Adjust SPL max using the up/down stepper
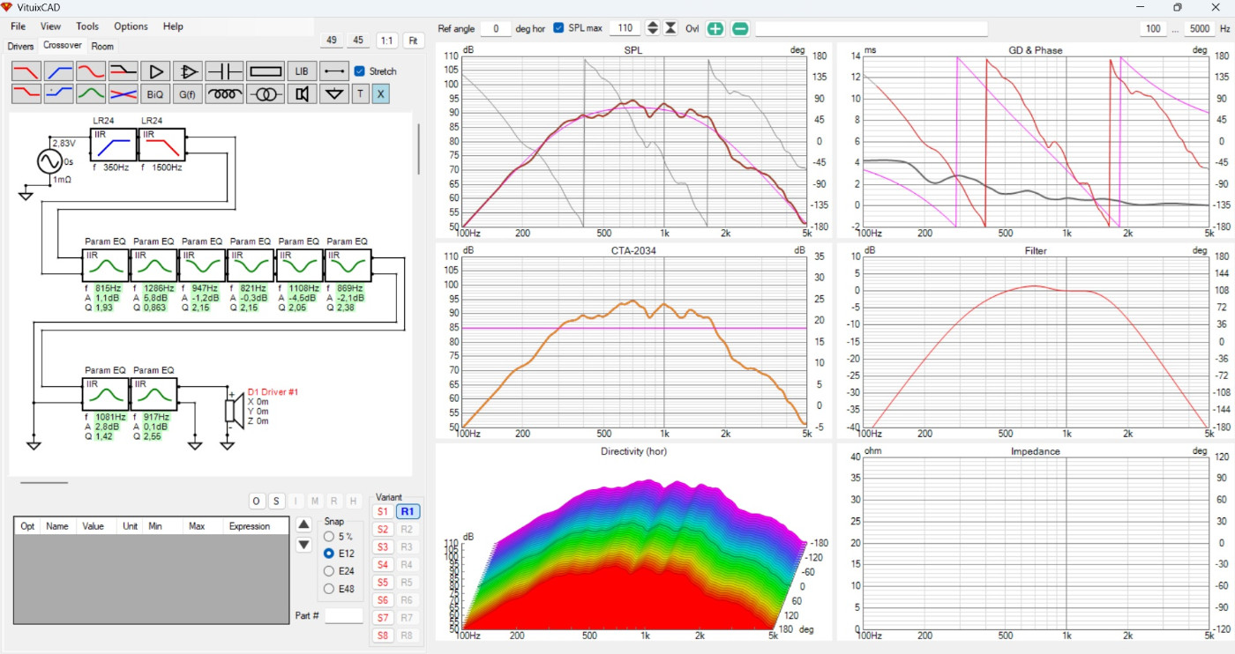This screenshot has height=654, width=1235. pyautogui.click(x=652, y=28)
